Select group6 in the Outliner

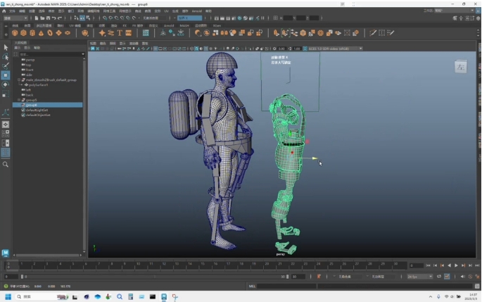coord(32,105)
